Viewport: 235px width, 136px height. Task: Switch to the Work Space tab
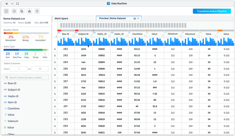[x=61, y=19]
